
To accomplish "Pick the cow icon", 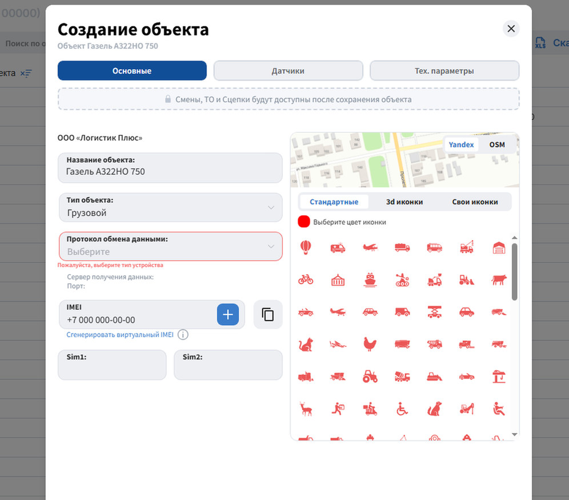I will pos(499,280).
